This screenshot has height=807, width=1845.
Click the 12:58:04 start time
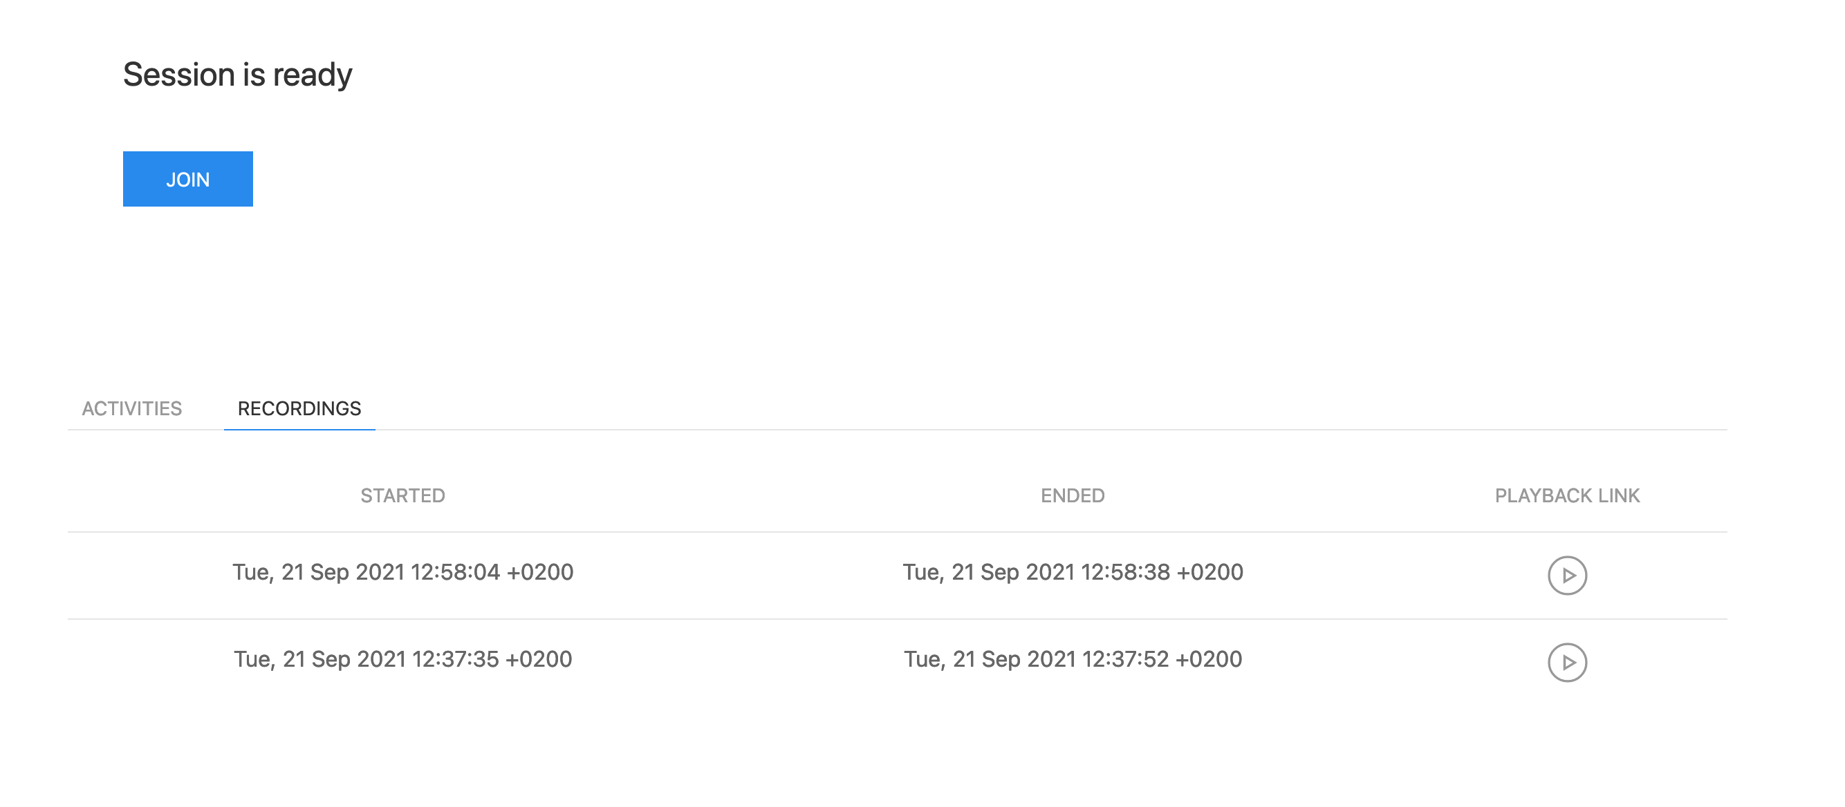456,572
